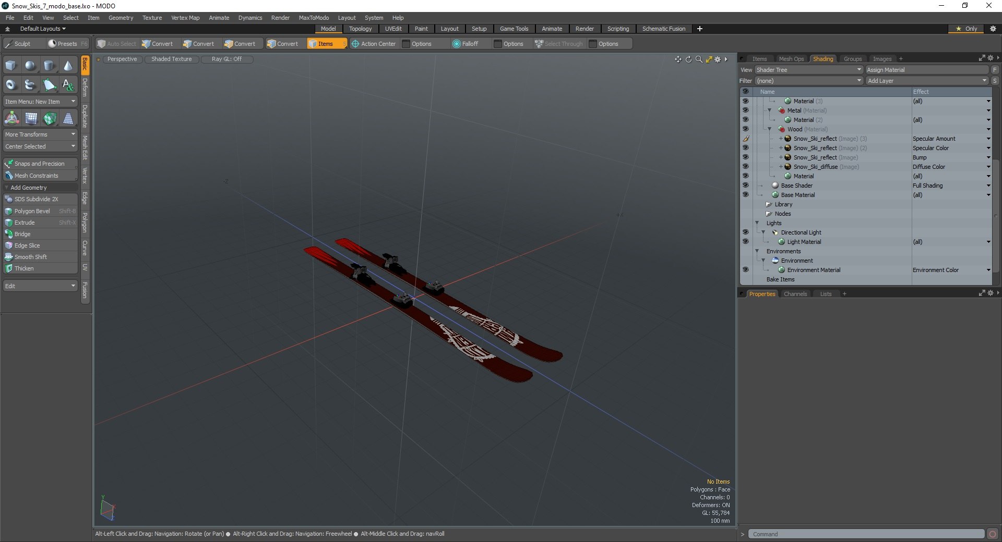Open layout settings gear in top bar

pos(993,29)
